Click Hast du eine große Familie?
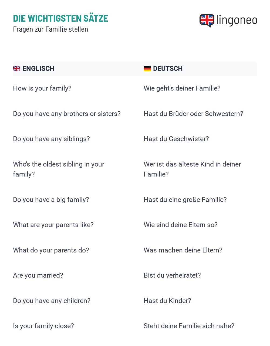This screenshot has width=270, height=346. (185, 200)
